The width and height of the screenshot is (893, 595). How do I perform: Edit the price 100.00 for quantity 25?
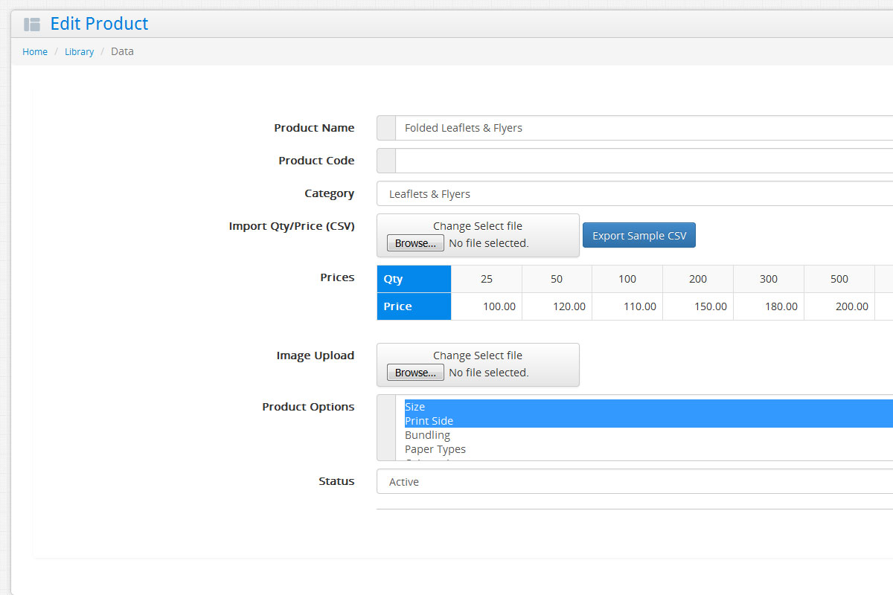click(487, 306)
